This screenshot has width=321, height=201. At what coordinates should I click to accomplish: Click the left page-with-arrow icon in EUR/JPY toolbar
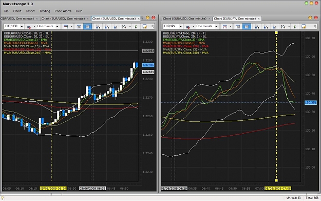click(x=257, y=27)
